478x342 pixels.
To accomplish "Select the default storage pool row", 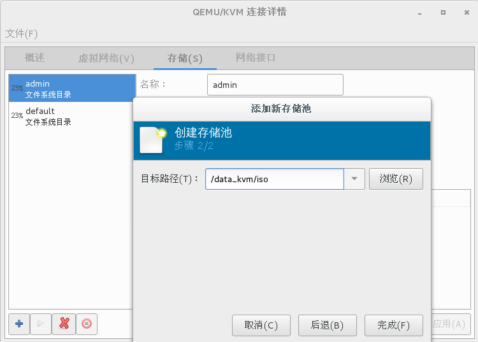I will point(72,116).
